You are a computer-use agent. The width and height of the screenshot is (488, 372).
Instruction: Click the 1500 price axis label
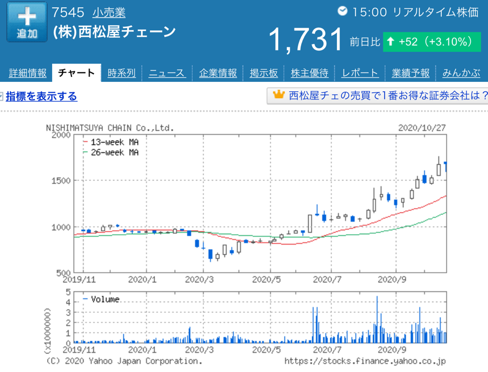(61, 181)
